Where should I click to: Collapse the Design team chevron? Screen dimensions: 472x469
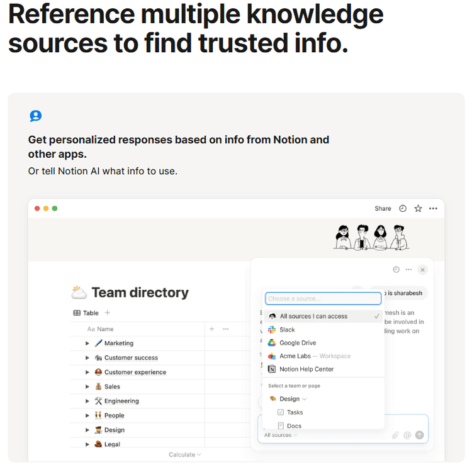click(x=305, y=399)
